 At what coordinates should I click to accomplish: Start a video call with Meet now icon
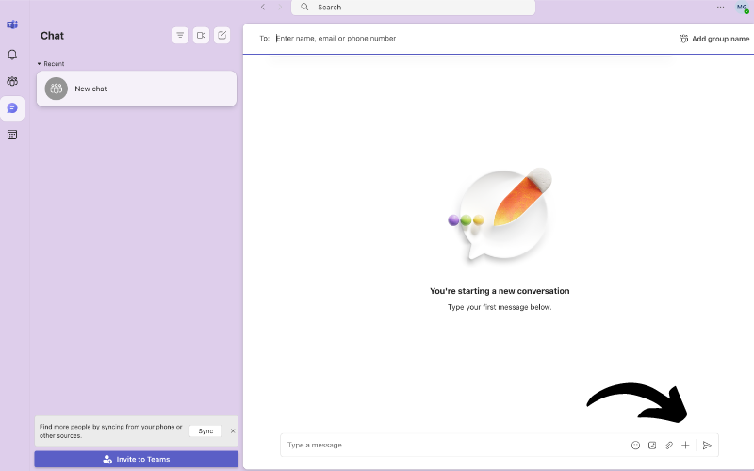click(x=201, y=35)
